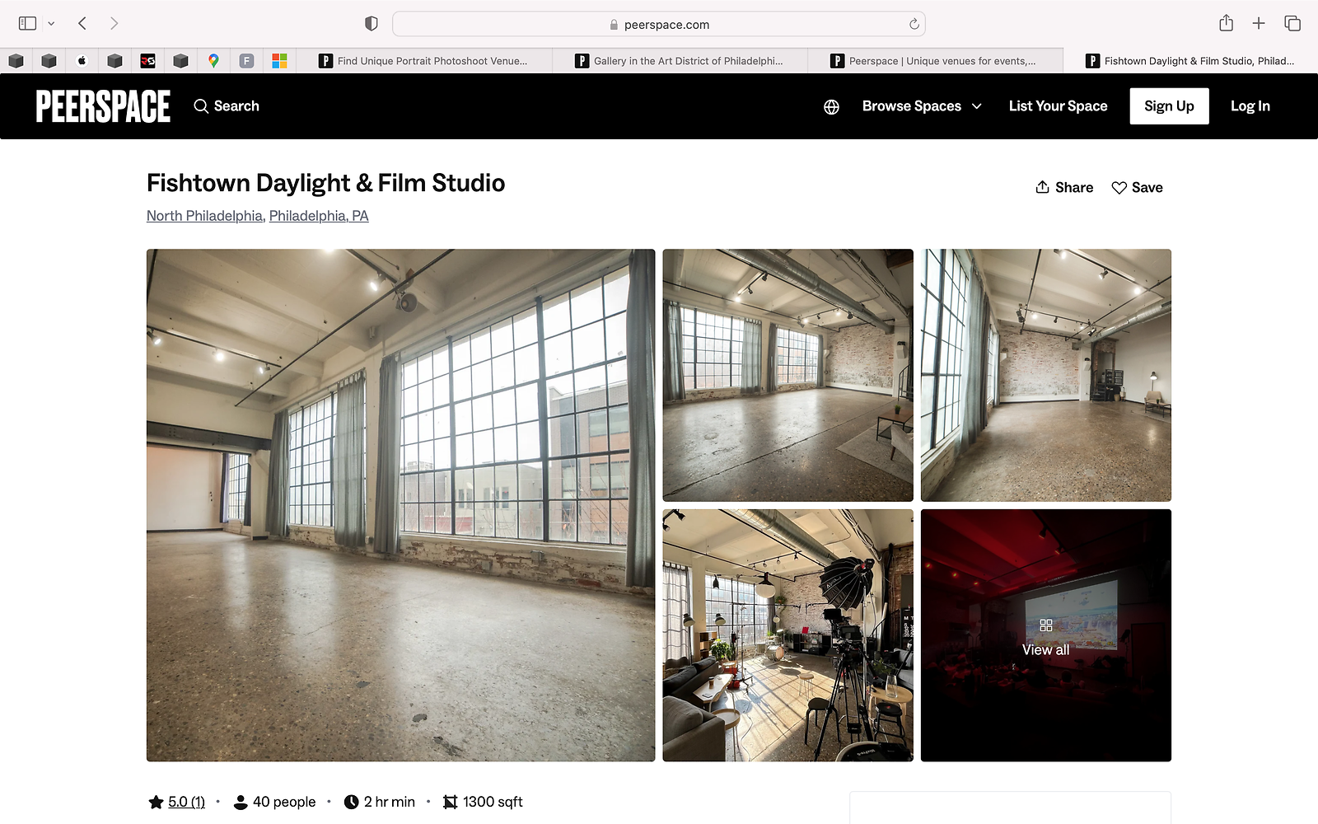Click Safari's share icon in the toolbar

pos(1226,23)
